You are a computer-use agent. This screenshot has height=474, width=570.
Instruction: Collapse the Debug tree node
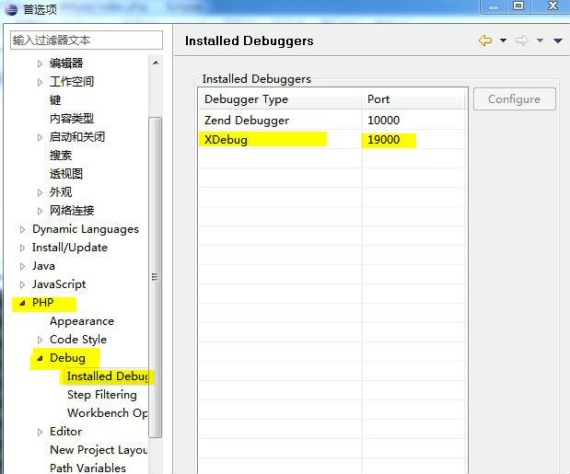(40, 358)
